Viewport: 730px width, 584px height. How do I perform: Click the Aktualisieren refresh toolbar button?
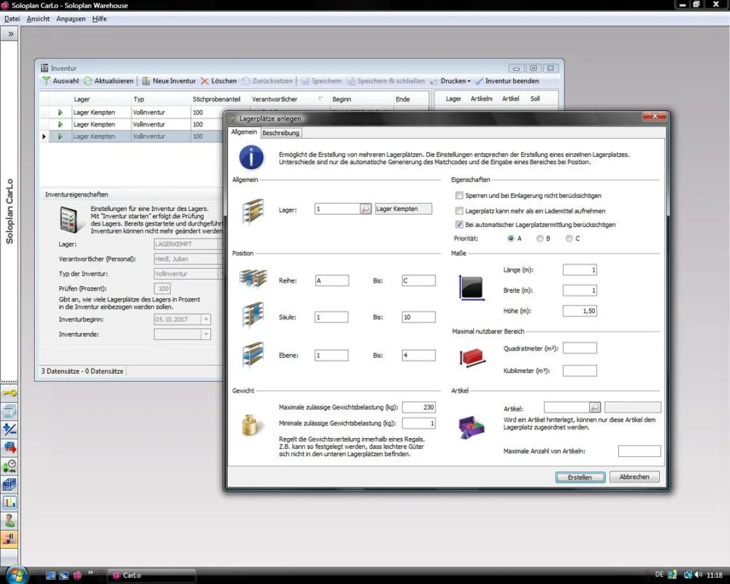click(x=108, y=81)
